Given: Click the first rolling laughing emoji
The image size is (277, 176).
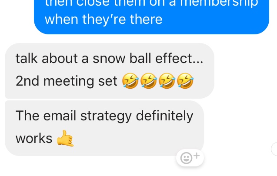Looking at the screenshot, I should (x=130, y=81).
